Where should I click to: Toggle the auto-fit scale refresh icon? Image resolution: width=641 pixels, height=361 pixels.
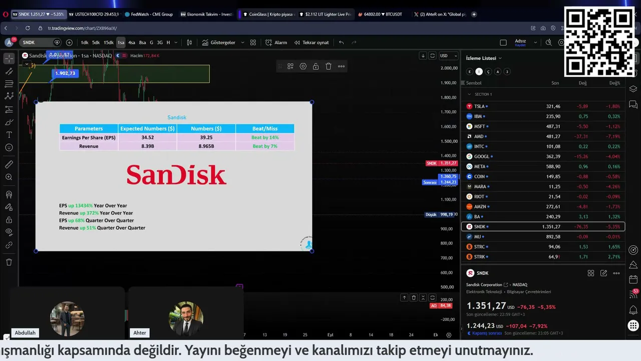433,56
